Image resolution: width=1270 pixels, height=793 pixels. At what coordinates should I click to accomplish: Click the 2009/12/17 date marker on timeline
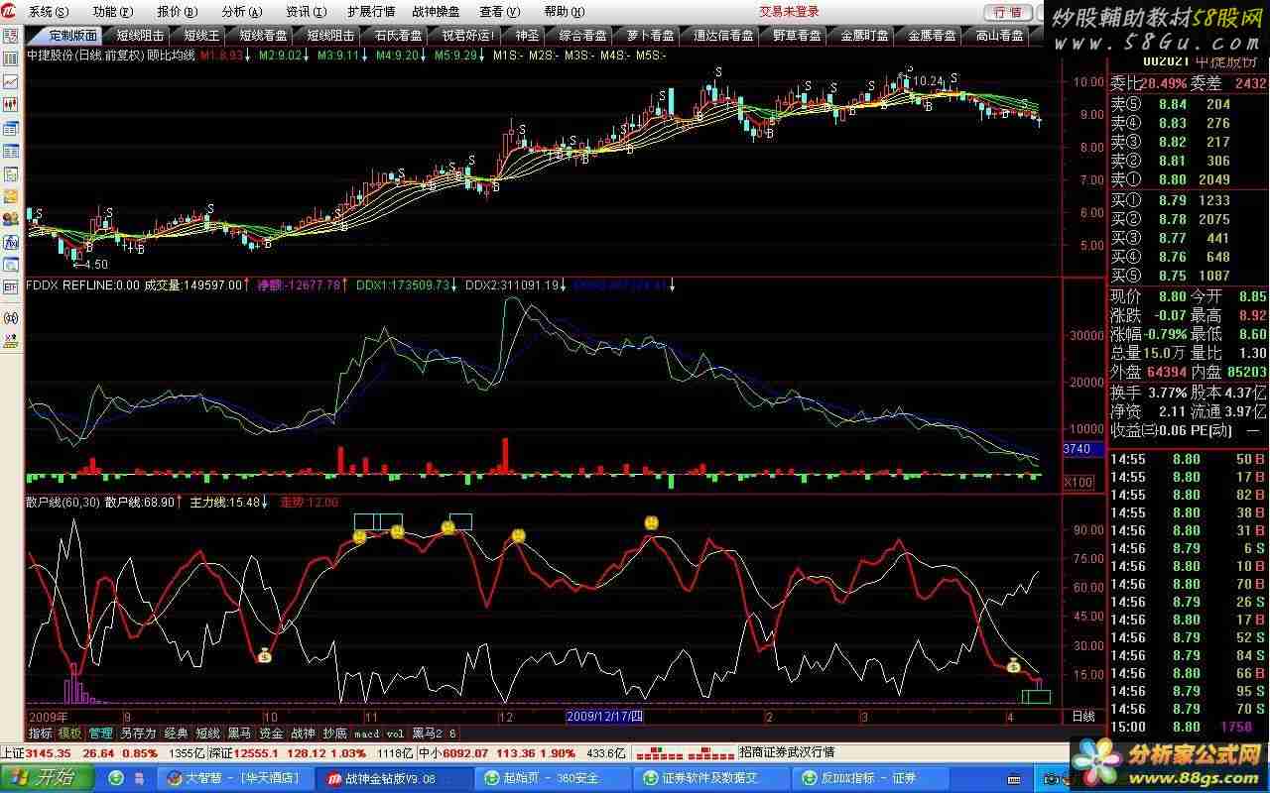[x=604, y=716]
